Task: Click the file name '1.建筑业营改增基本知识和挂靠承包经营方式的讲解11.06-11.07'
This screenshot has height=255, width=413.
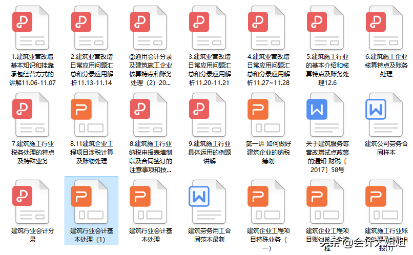Action: click(32, 70)
